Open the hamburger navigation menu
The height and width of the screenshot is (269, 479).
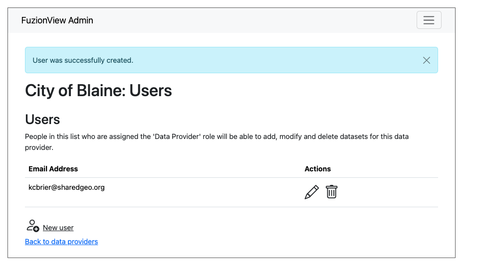coord(429,20)
